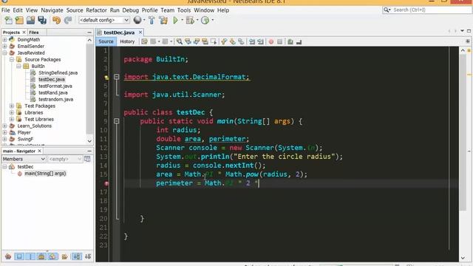Screen dimensions: 473x266
Task: Toggle Rectangular Selection icon
Action: (x=214, y=41)
